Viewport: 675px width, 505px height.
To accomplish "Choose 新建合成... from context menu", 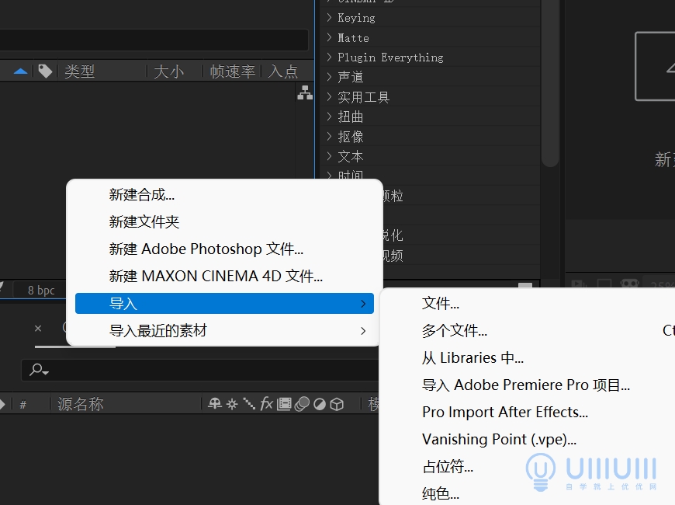I will (224, 195).
